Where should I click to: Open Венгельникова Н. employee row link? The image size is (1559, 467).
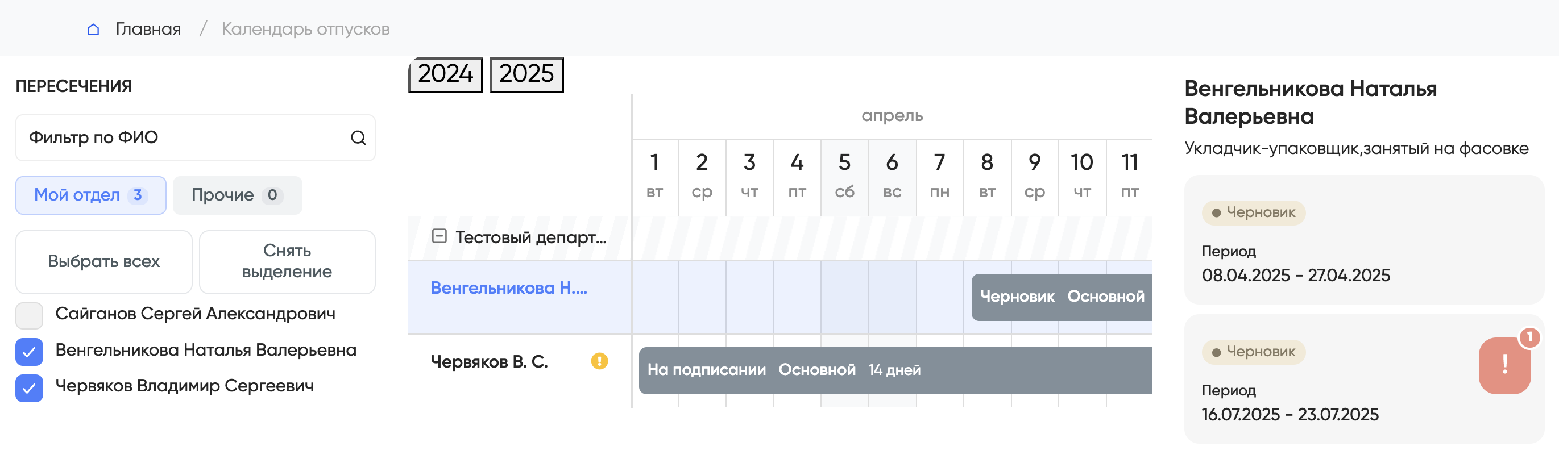[x=508, y=288]
